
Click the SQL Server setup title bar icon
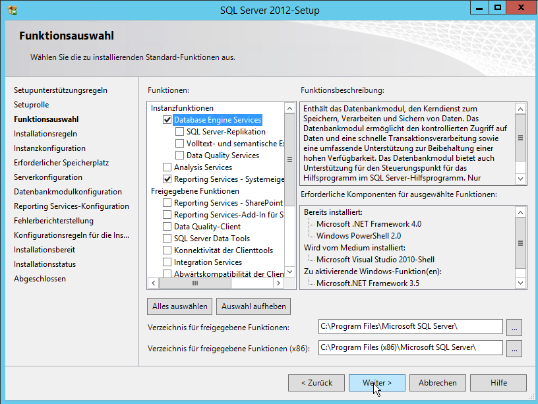(x=12, y=10)
